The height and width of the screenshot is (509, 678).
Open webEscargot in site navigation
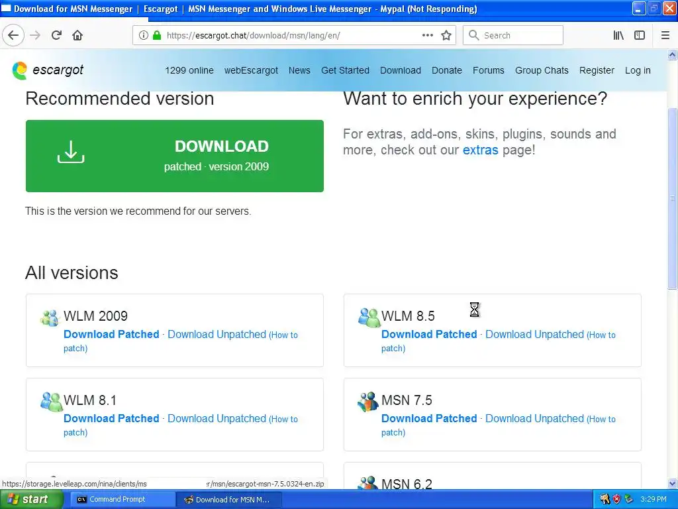[251, 70]
